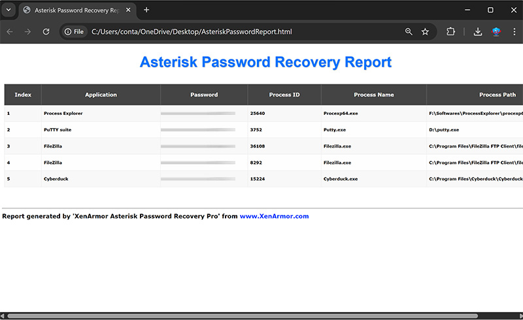Viewport: 523px width, 320px height.
Task: Click blurred password for Process Explorer
Action: pos(198,114)
